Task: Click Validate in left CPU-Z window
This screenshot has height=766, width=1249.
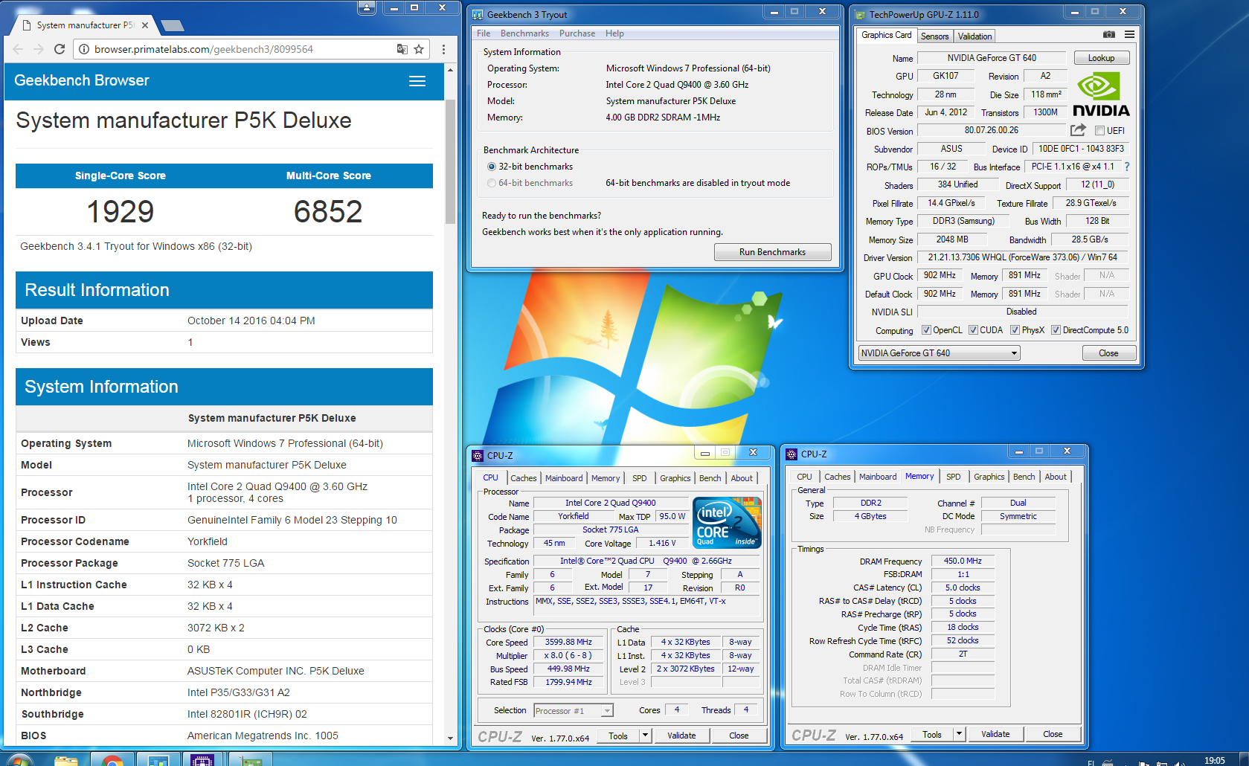Action: [681, 736]
